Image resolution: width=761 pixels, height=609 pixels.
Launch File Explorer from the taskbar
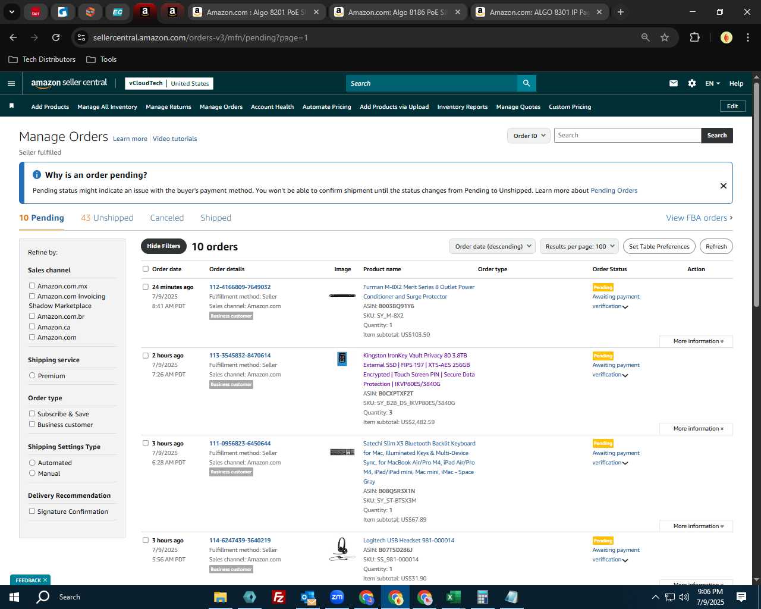(x=221, y=597)
